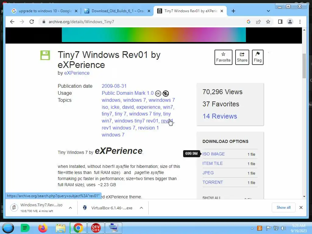312x234 pixels.
Task: Close the Google search tab
Action: pyautogui.click(x=76, y=11)
